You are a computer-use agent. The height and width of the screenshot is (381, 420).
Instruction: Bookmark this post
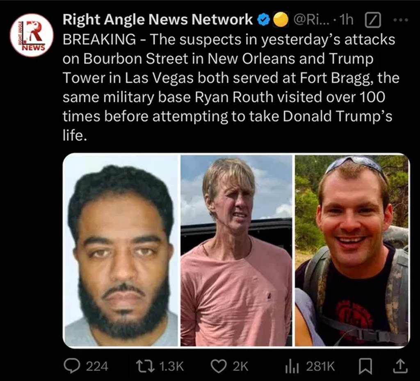point(365,367)
